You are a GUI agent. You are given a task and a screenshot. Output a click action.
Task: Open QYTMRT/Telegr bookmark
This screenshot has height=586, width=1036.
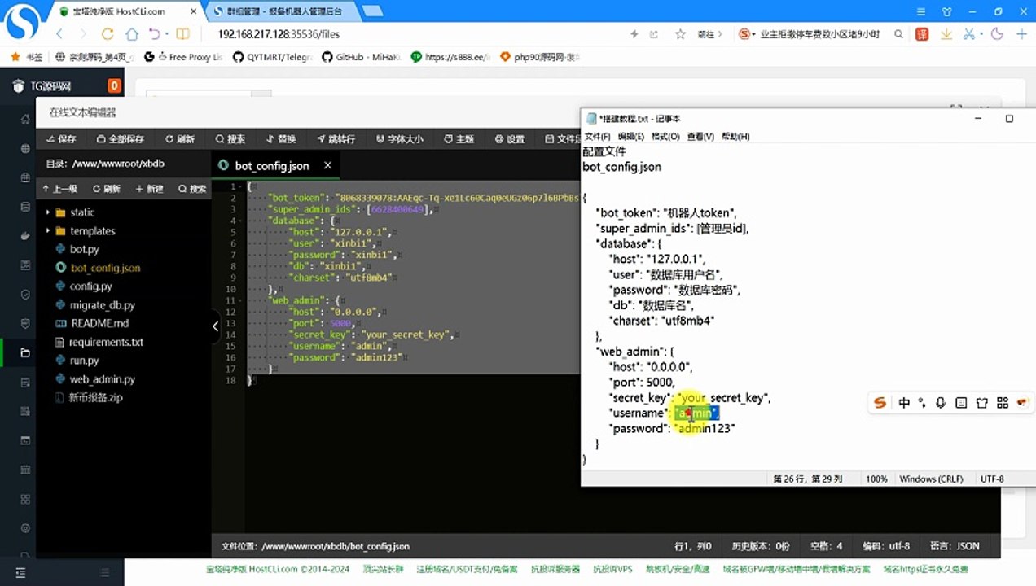coord(273,57)
